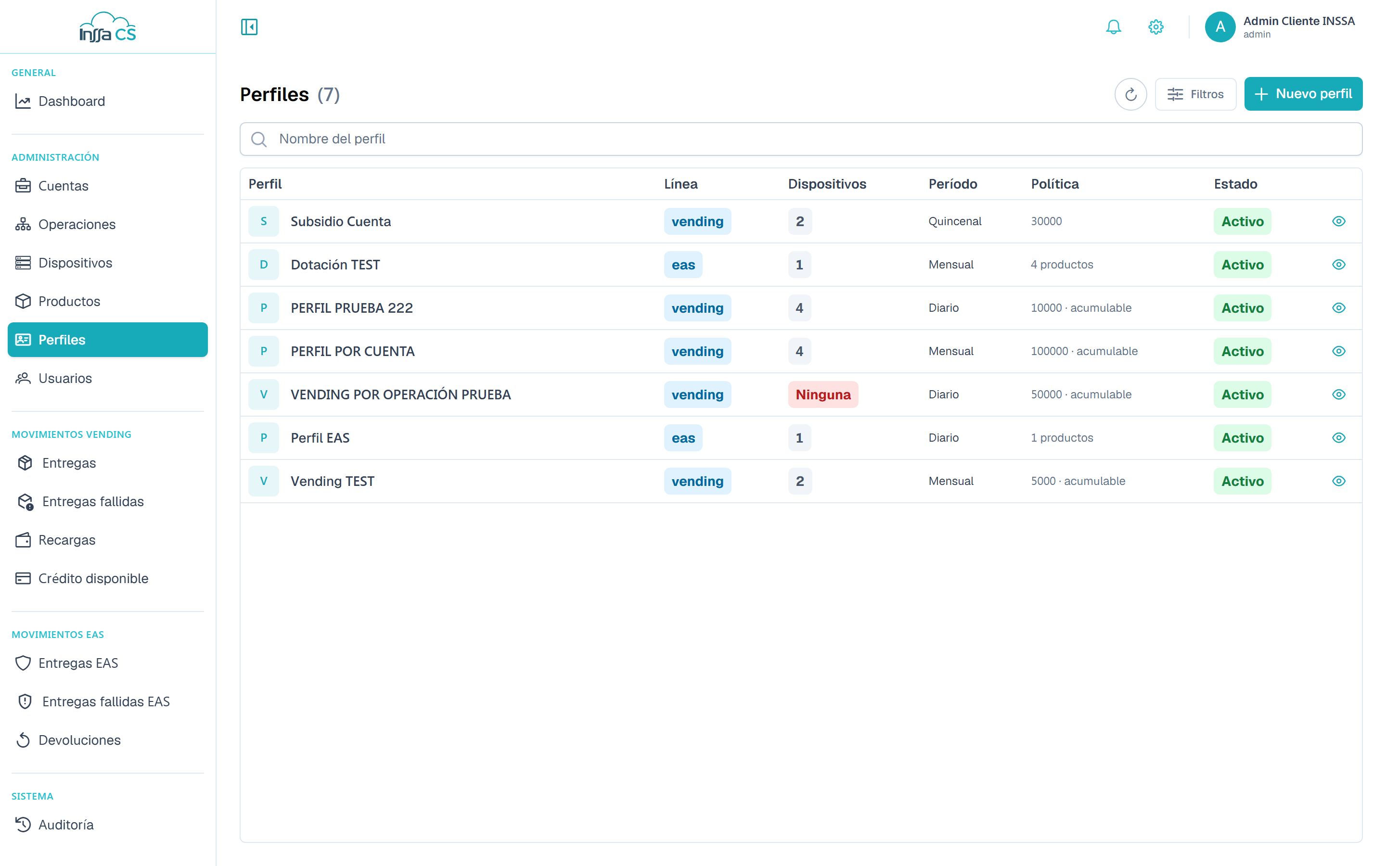View VENDING POR OPERACIÓN PRUEBA via its eye icon
Viewport: 1386px width, 866px height.
click(1338, 395)
